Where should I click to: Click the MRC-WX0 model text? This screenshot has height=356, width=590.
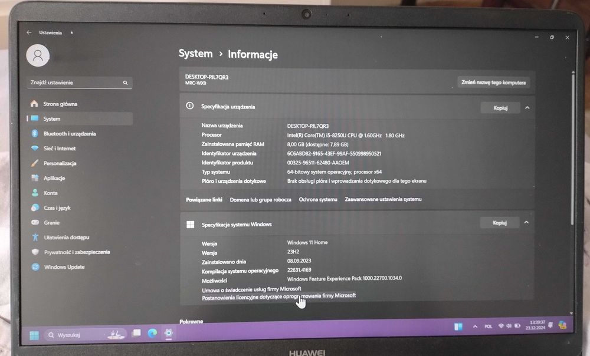[x=196, y=83]
